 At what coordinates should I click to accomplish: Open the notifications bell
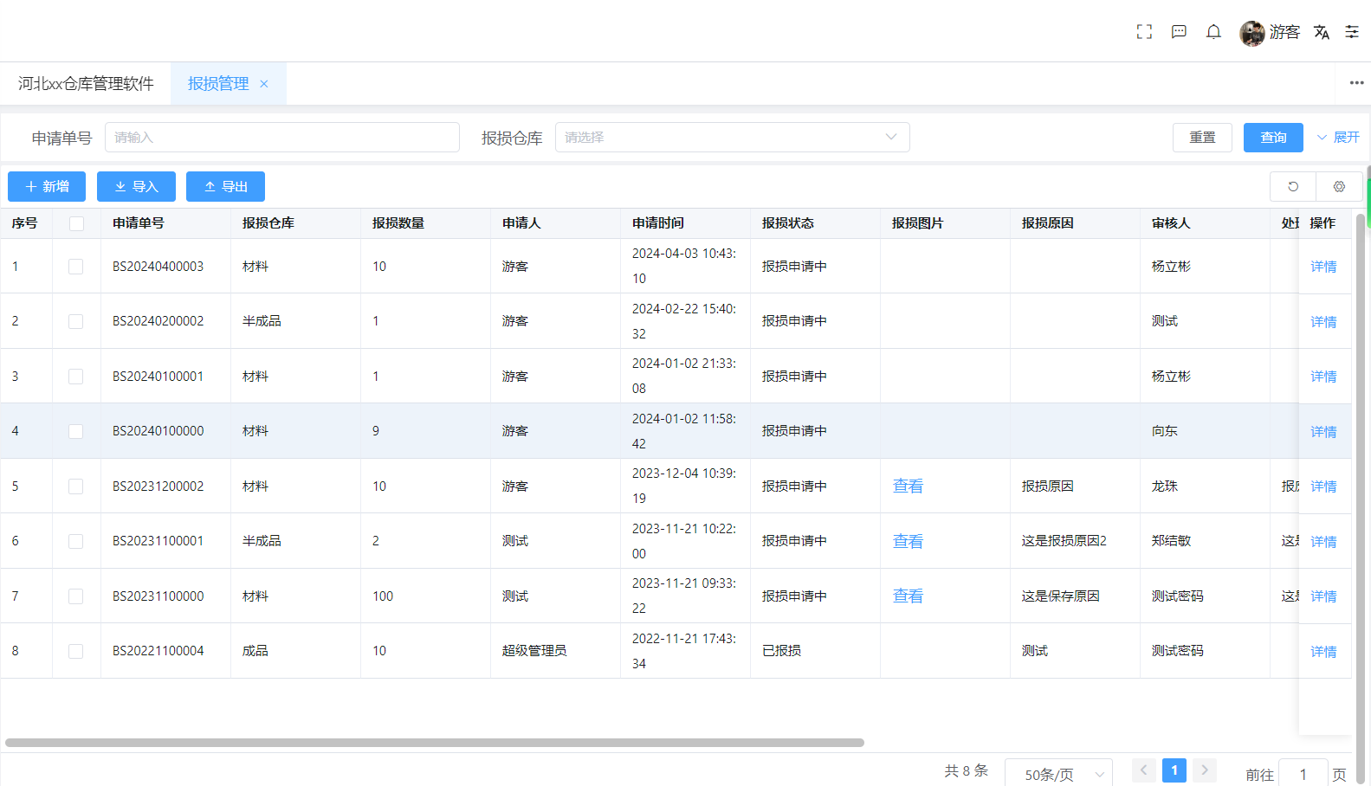pos(1213,32)
